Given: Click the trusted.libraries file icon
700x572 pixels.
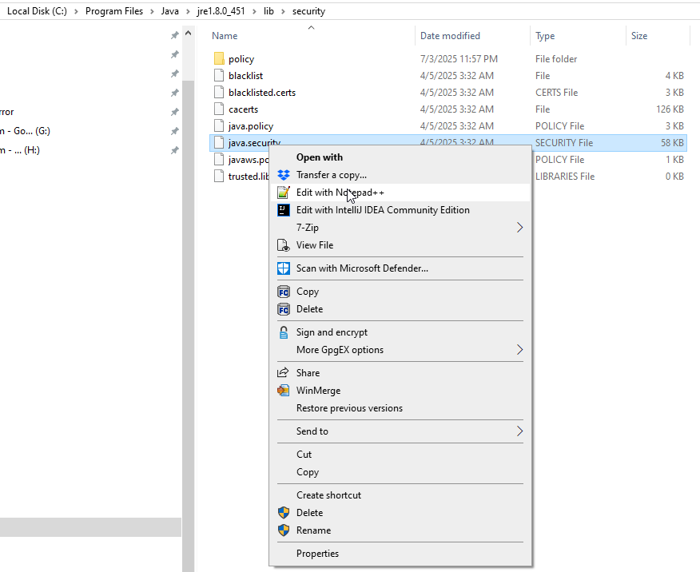Looking at the screenshot, I should pyautogui.click(x=219, y=177).
